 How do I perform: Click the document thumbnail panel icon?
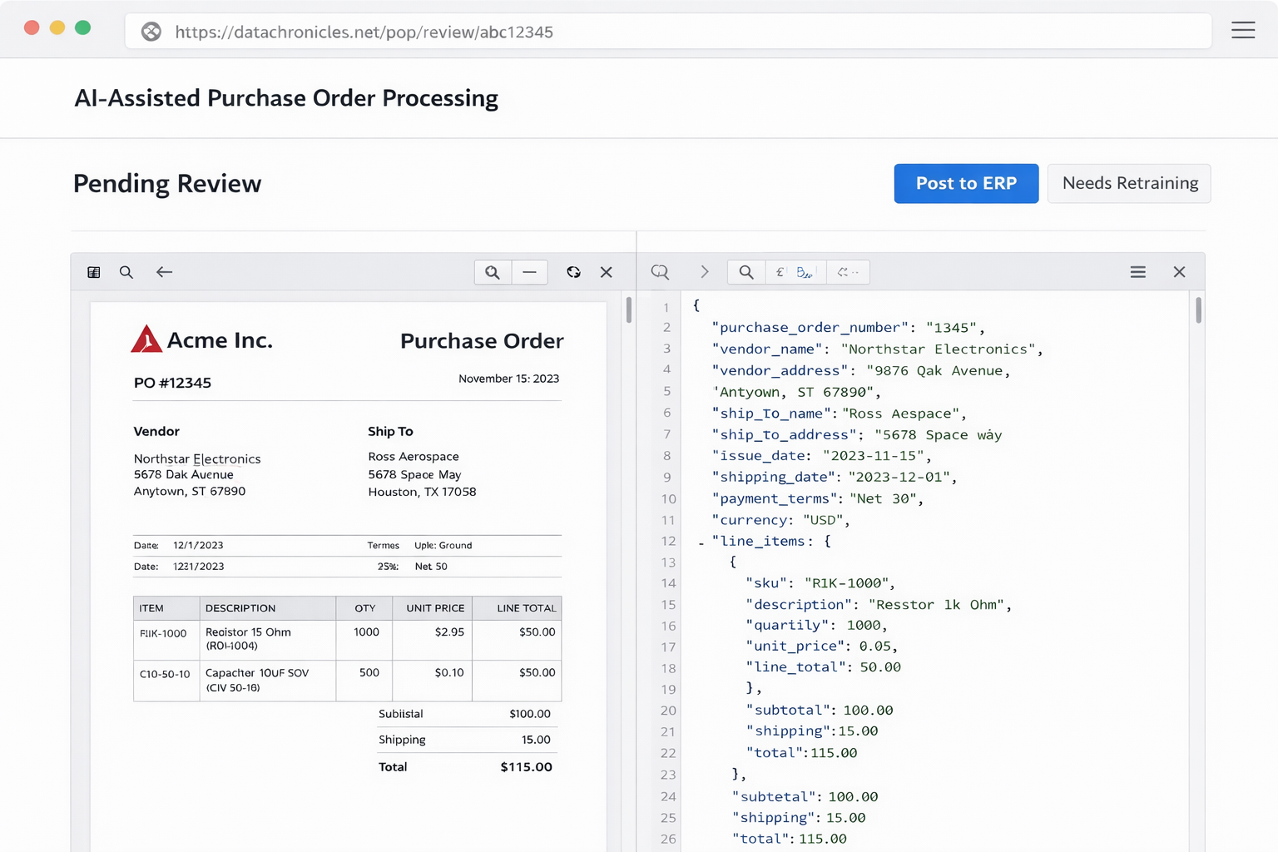click(x=94, y=272)
